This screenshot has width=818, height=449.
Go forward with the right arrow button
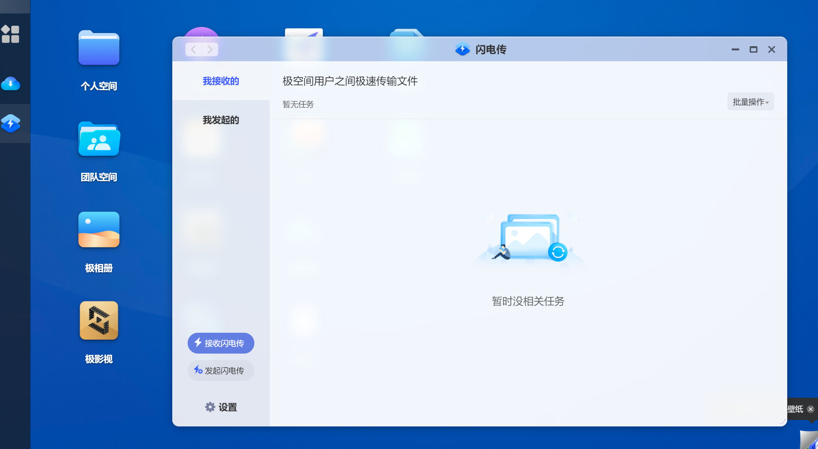[x=210, y=50]
